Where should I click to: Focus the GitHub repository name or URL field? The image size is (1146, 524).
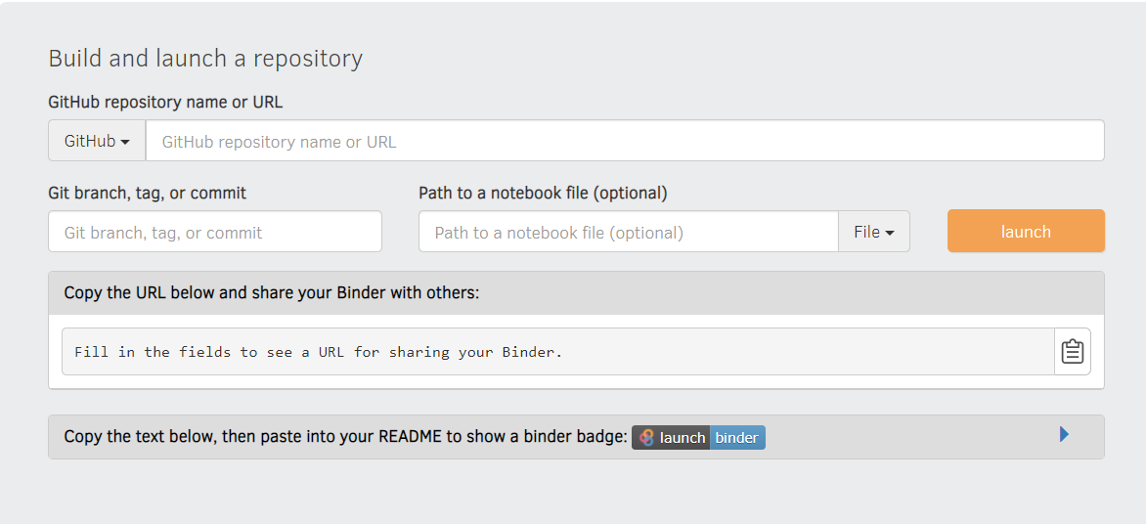click(x=625, y=141)
